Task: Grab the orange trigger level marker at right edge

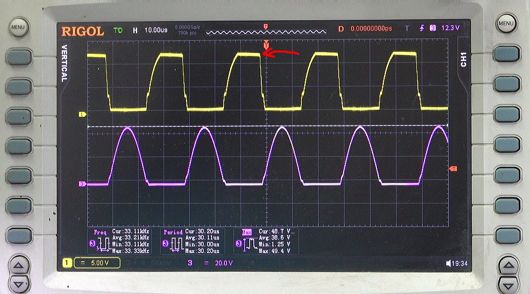Action: pos(453,169)
